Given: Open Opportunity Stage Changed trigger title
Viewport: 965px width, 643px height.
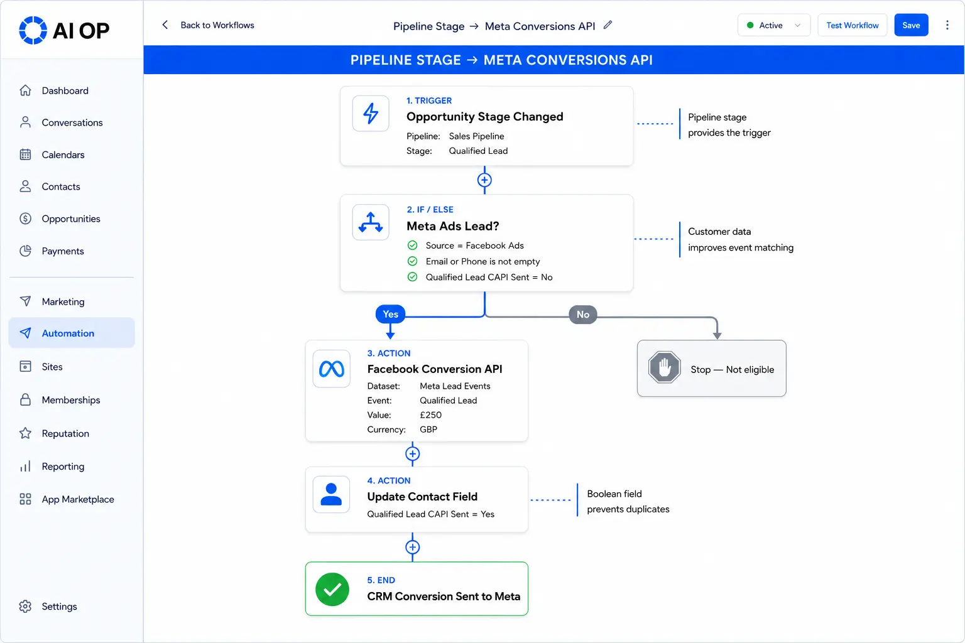Looking at the screenshot, I should (x=485, y=117).
